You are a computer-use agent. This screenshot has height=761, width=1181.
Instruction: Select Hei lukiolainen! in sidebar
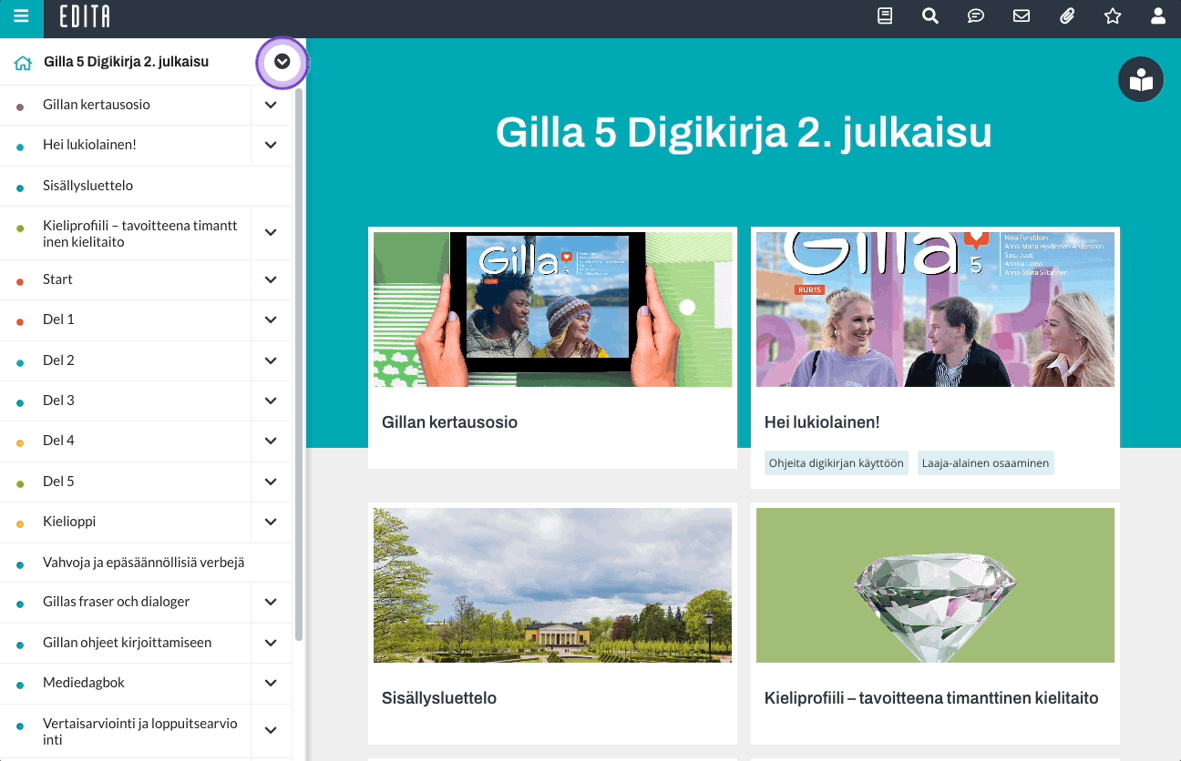(x=89, y=145)
